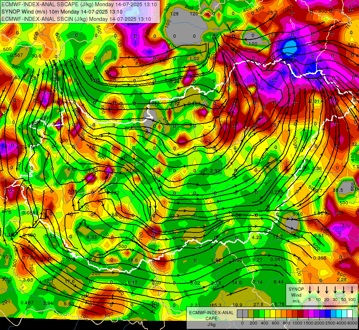The image size is (359, 330).
Task: Click the 30 m/s wind arrow in legend
Action: pos(335,290)
